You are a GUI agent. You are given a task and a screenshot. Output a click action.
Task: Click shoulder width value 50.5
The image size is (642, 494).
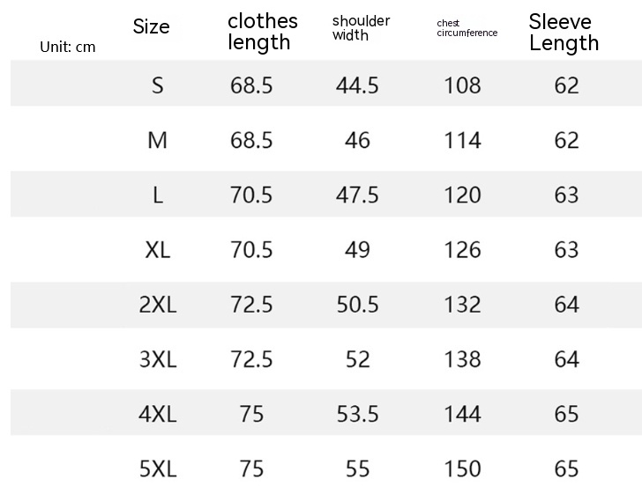click(357, 305)
